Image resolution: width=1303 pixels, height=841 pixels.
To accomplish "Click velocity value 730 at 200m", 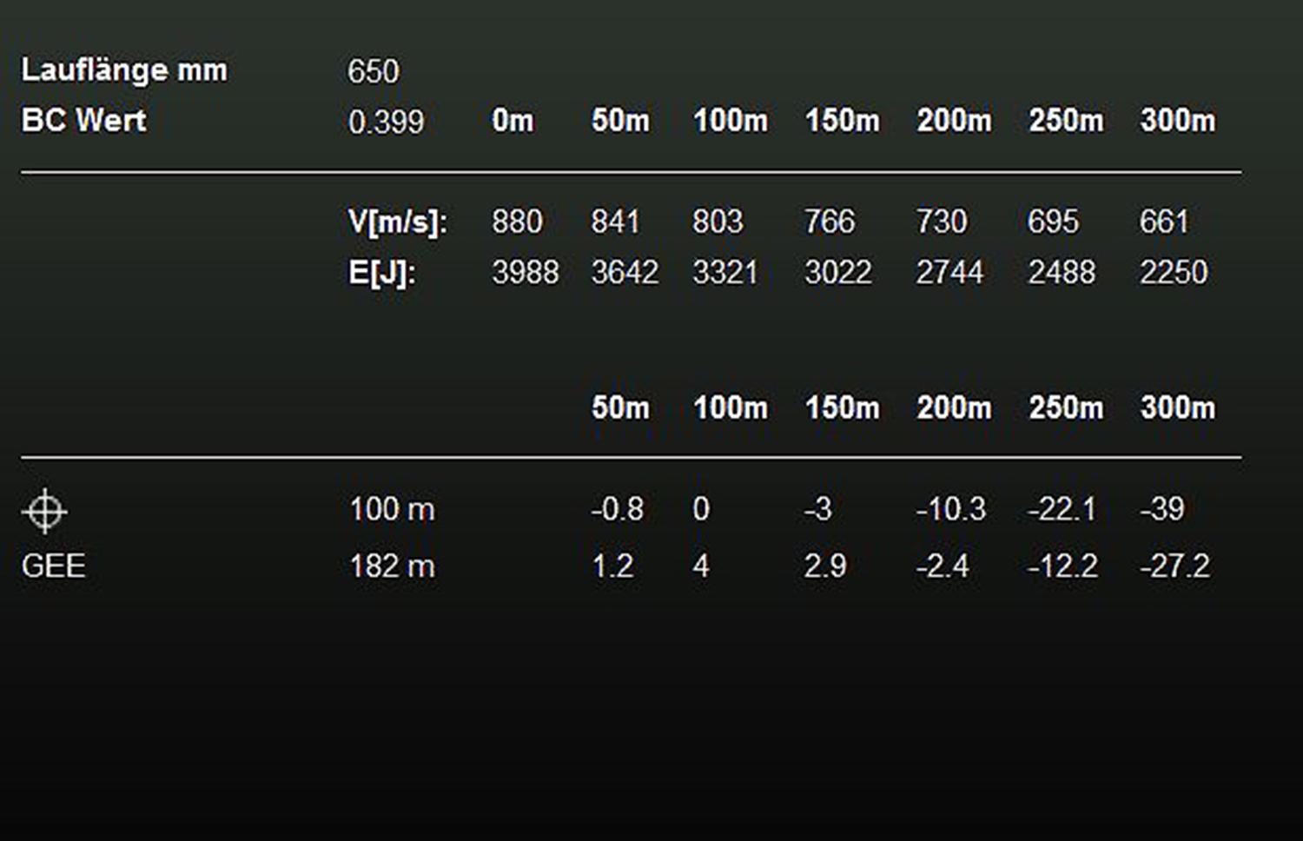I will click(x=942, y=222).
